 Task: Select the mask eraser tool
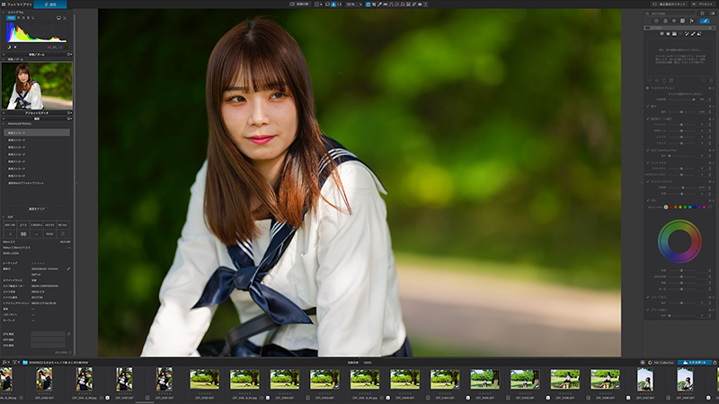pyautogui.click(x=699, y=33)
